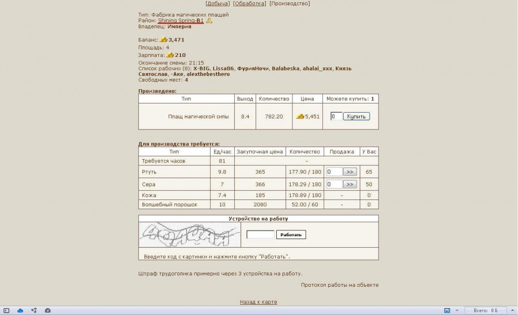Click the Назад к карте link
The width and height of the screenshot is (518, 315).
(x=258, y=301)
